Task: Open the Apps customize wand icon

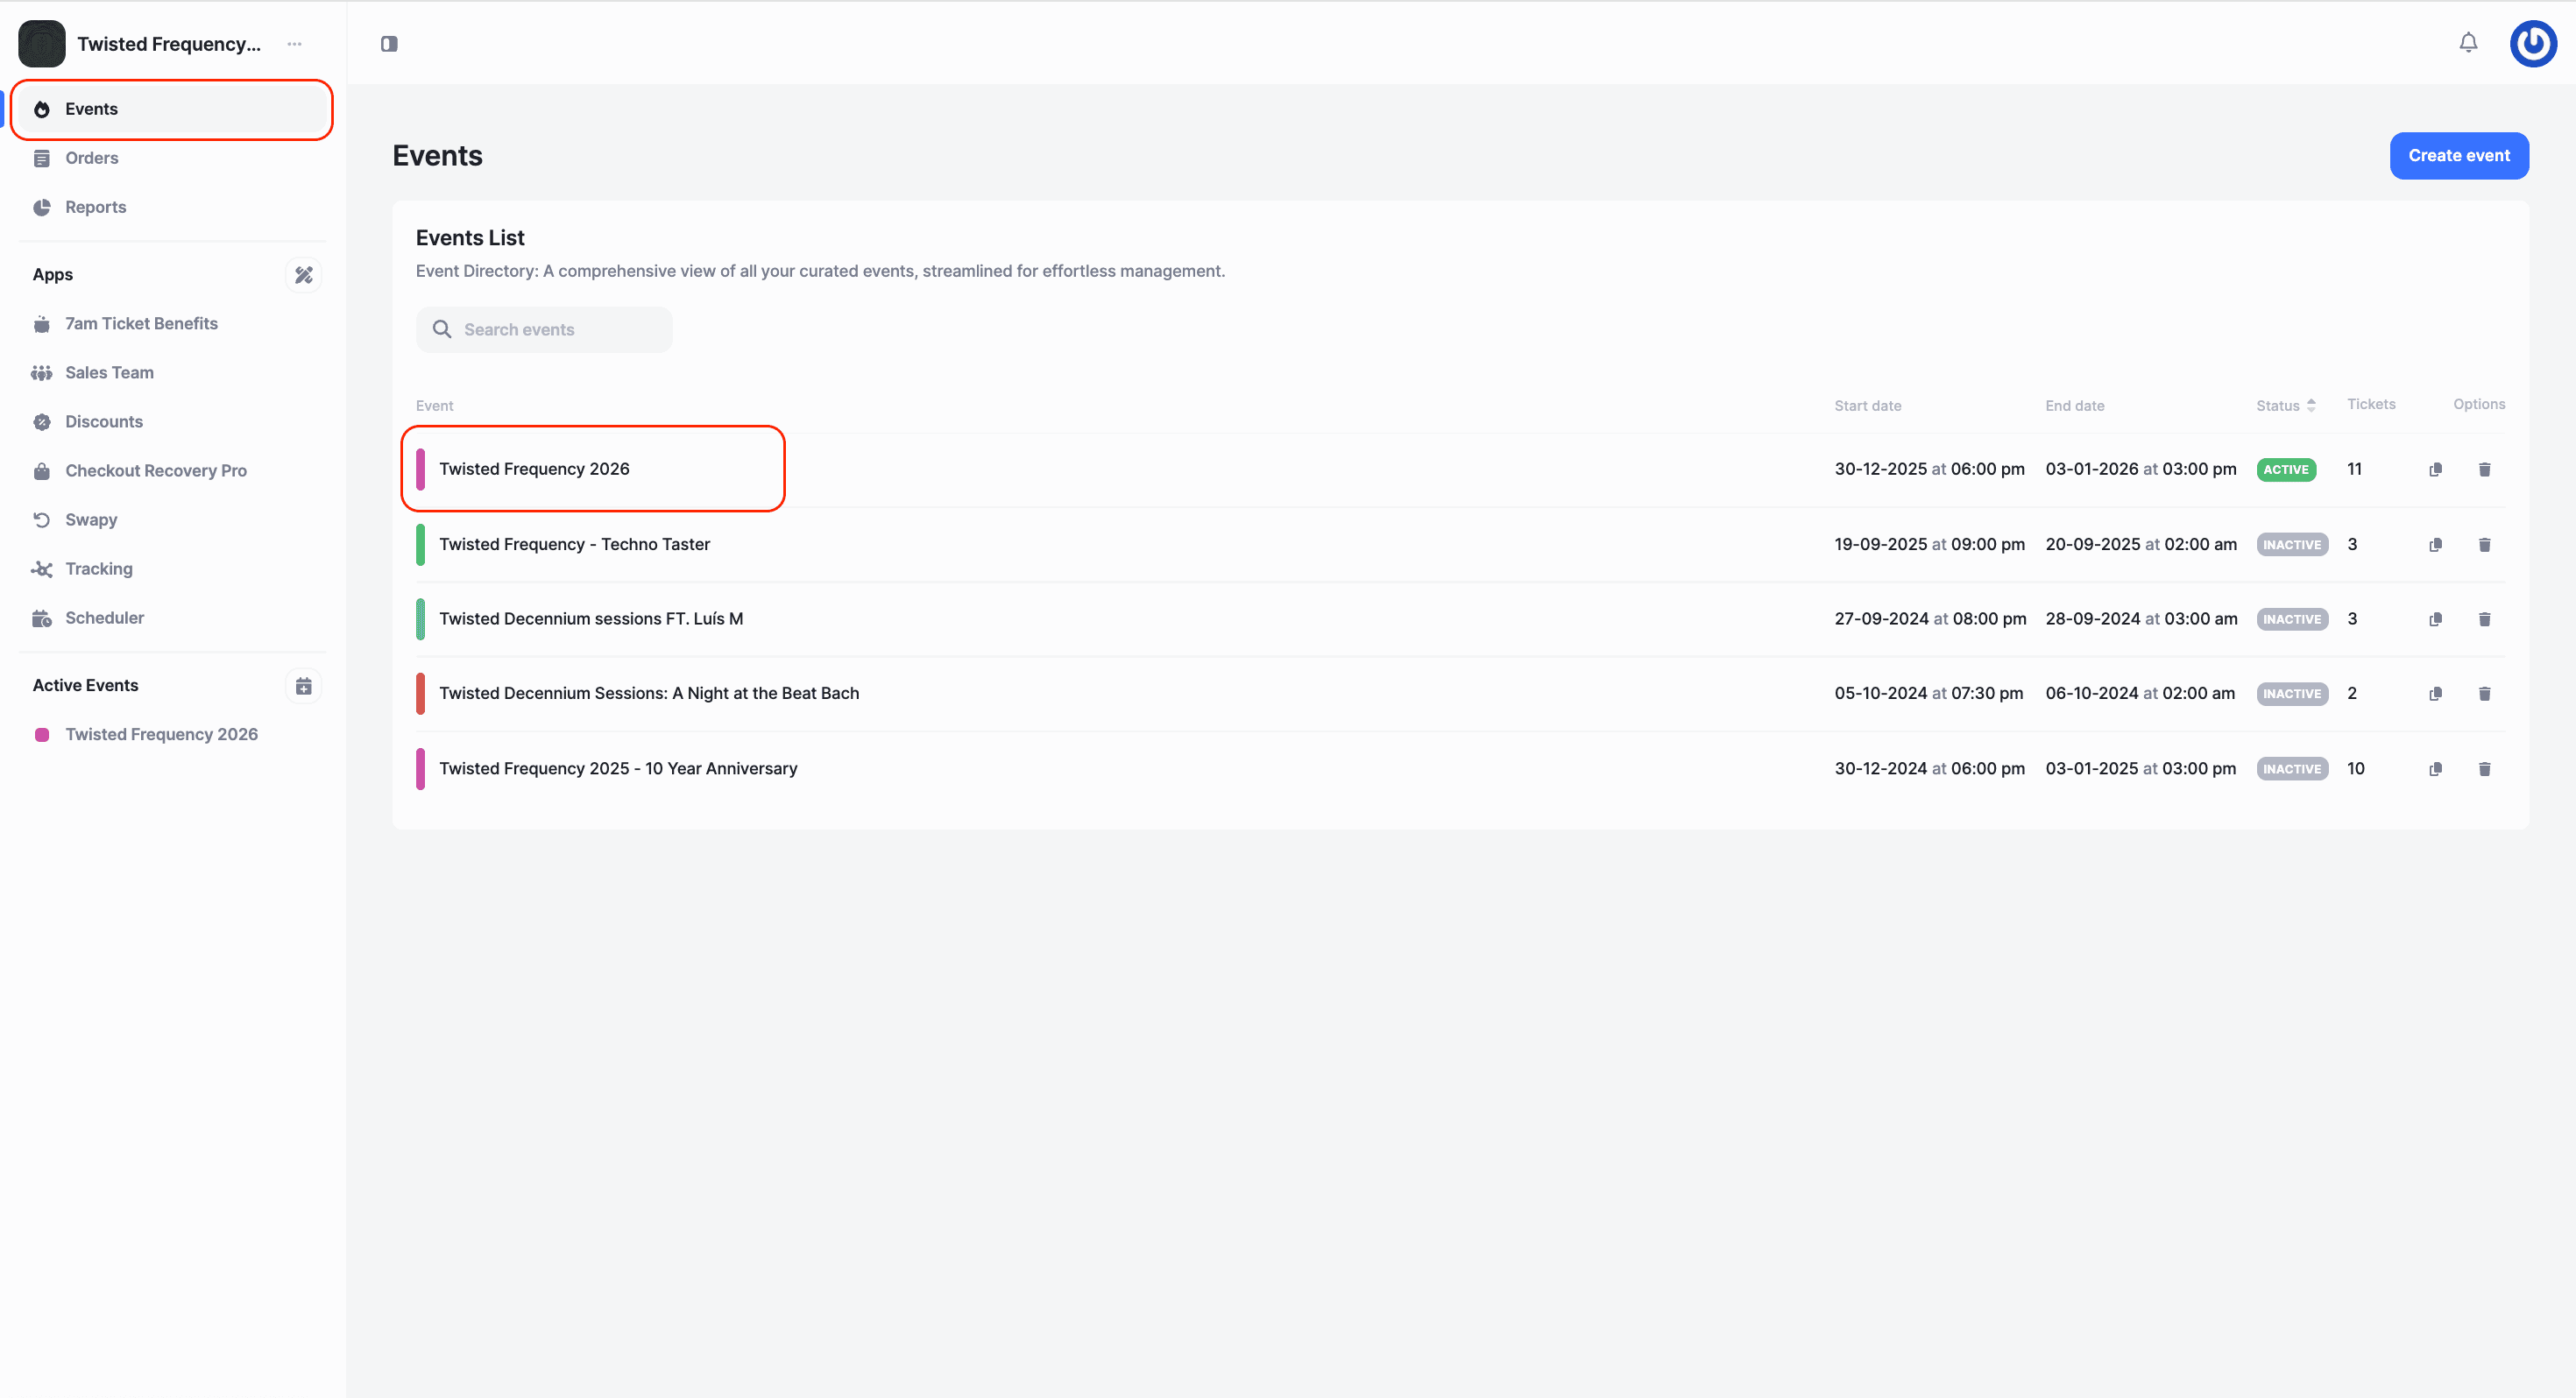Action: (x=304, y=275)
